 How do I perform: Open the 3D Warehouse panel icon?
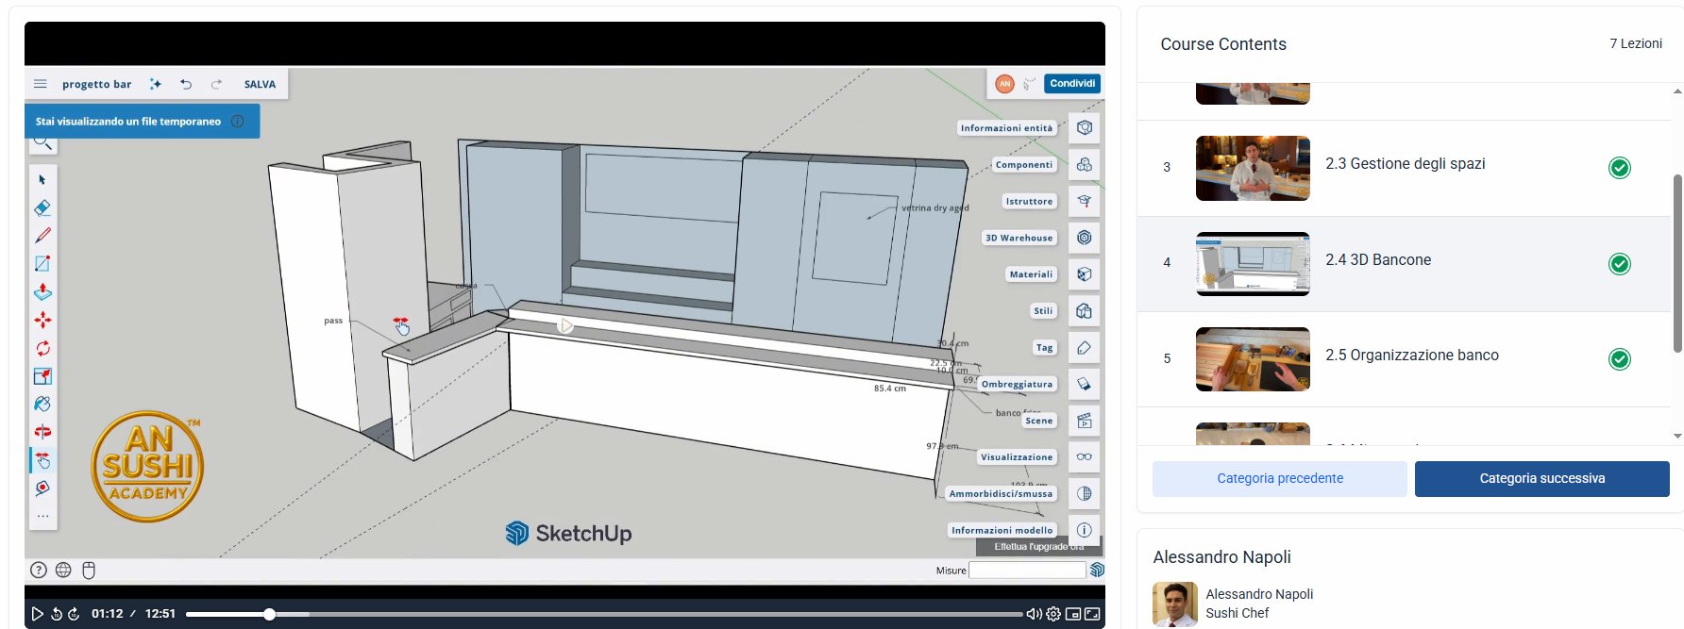click(1085, 238)
